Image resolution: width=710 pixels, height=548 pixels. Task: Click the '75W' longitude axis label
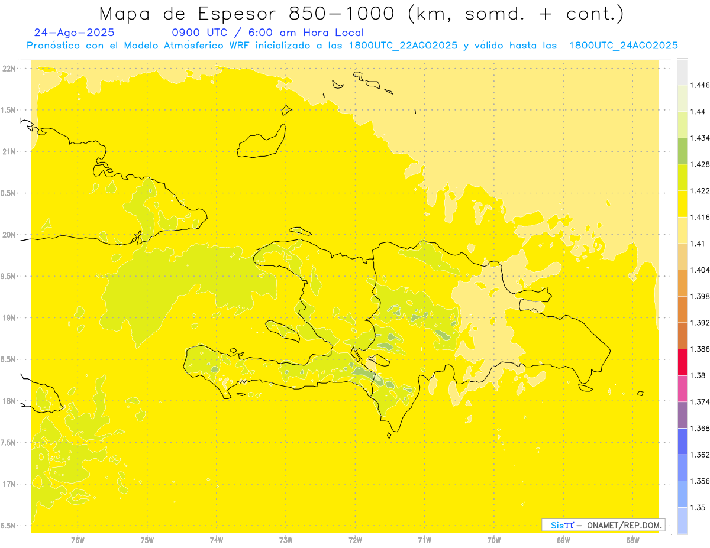click(x=147, y=539)
